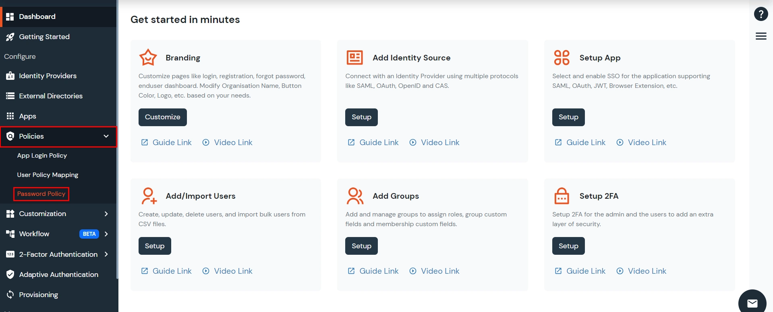The height and width of the screenshot is (312, 773).
Task: Click the 'Get started in minutes' heading
Action: point(185,20)
